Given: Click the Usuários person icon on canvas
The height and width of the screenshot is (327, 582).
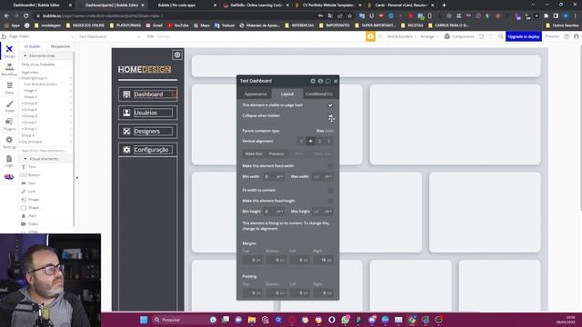Looking at the screenshot, I should pyautogui.click(x=126, y=113).
